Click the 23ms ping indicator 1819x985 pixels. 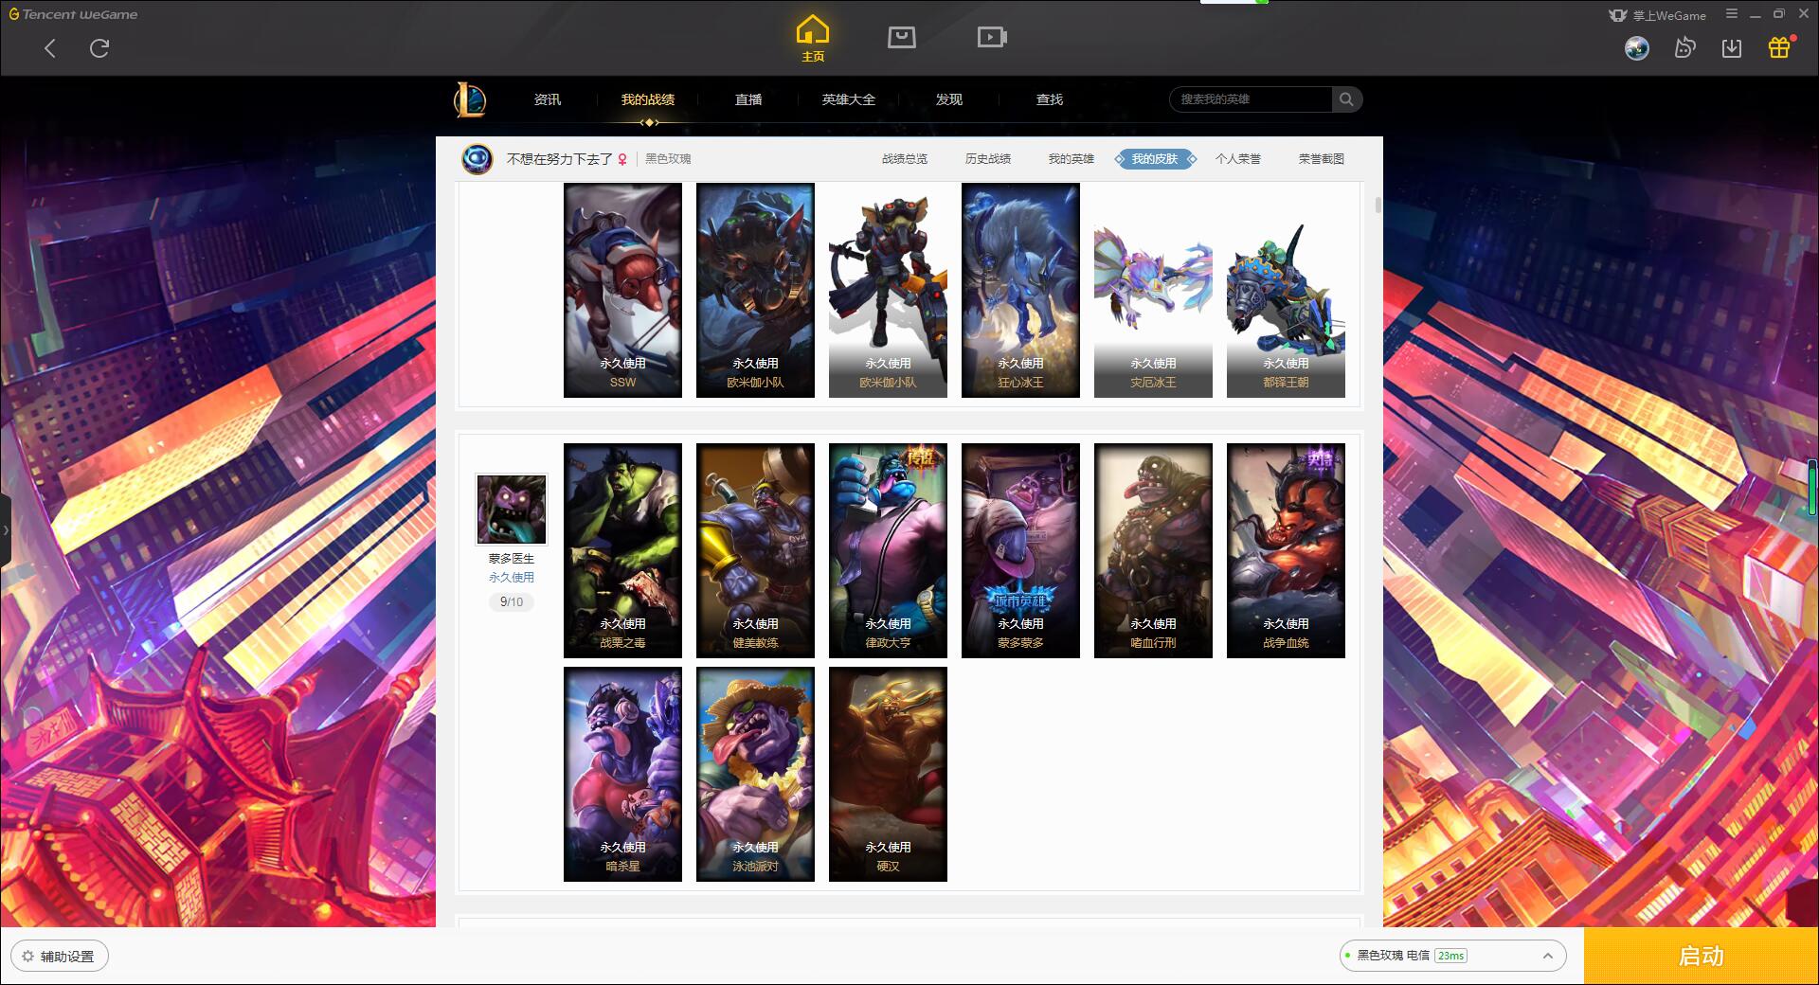[x=1450, y=956]
